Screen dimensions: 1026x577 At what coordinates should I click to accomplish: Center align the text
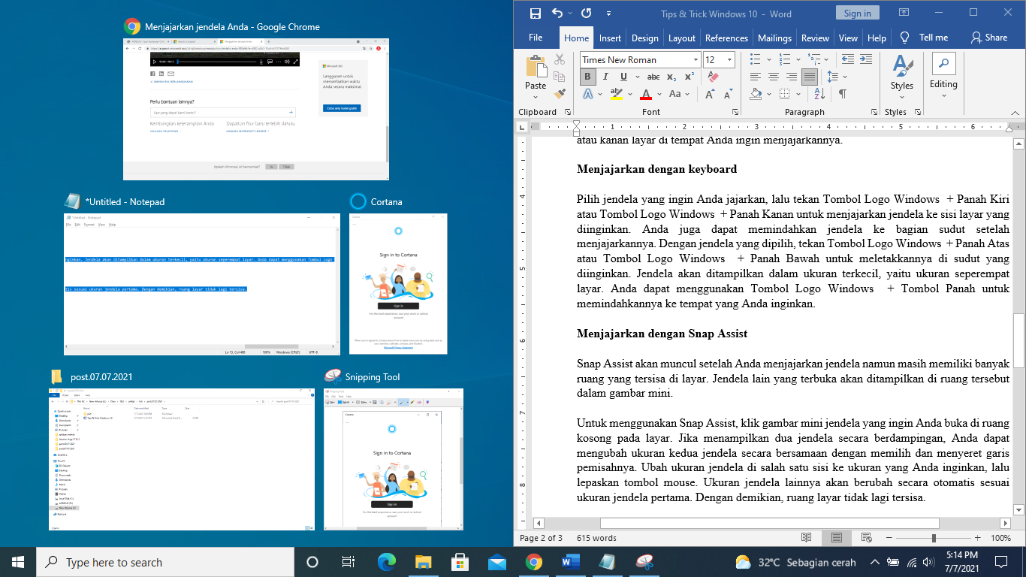tap(774, 77)
